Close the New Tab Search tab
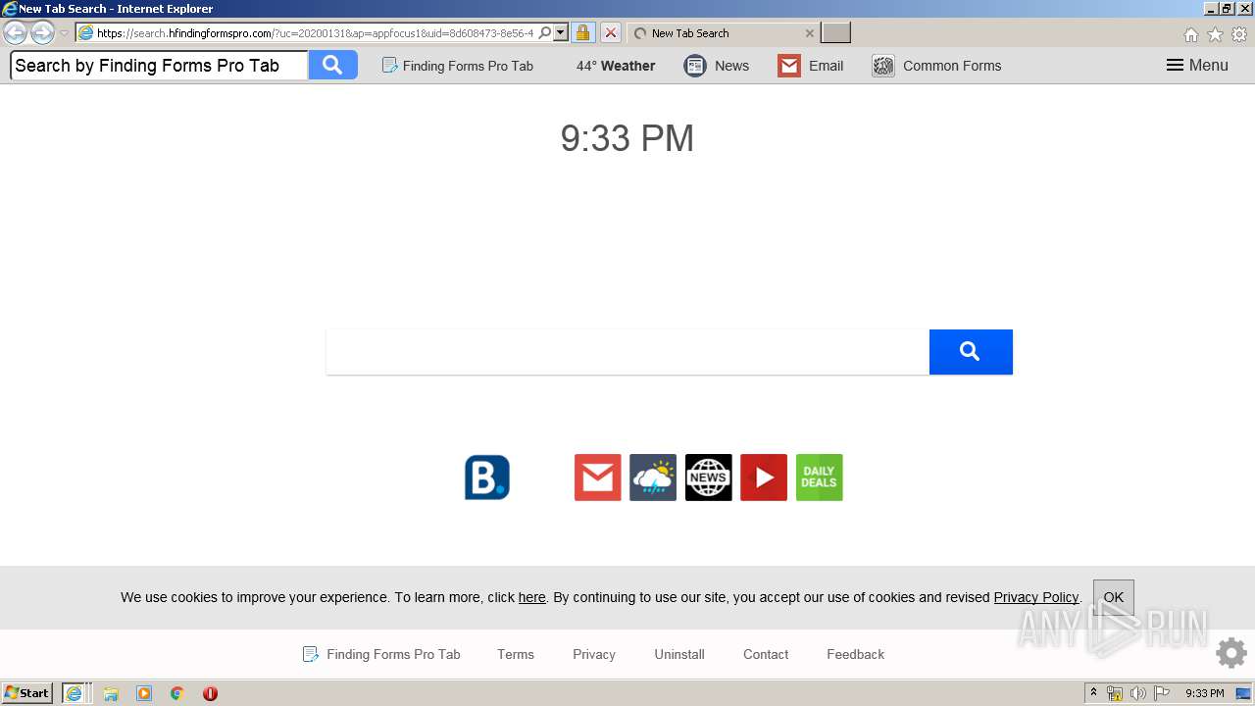The image size is (1255, 706). click(x=809, y=33)
